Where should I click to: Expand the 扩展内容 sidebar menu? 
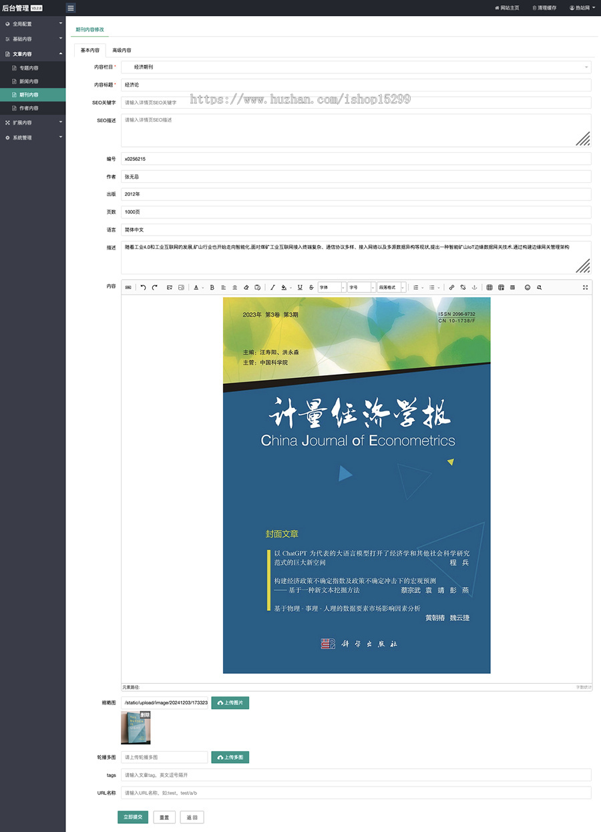point(33,123)
